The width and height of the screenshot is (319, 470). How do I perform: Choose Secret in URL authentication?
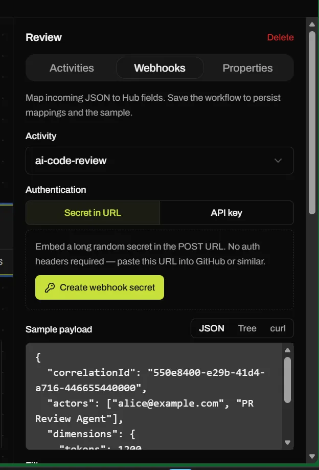pyautogui.click(x=93, y=213)
